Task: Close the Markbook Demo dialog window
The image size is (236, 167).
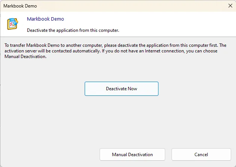Action: (x=230, y=6)
